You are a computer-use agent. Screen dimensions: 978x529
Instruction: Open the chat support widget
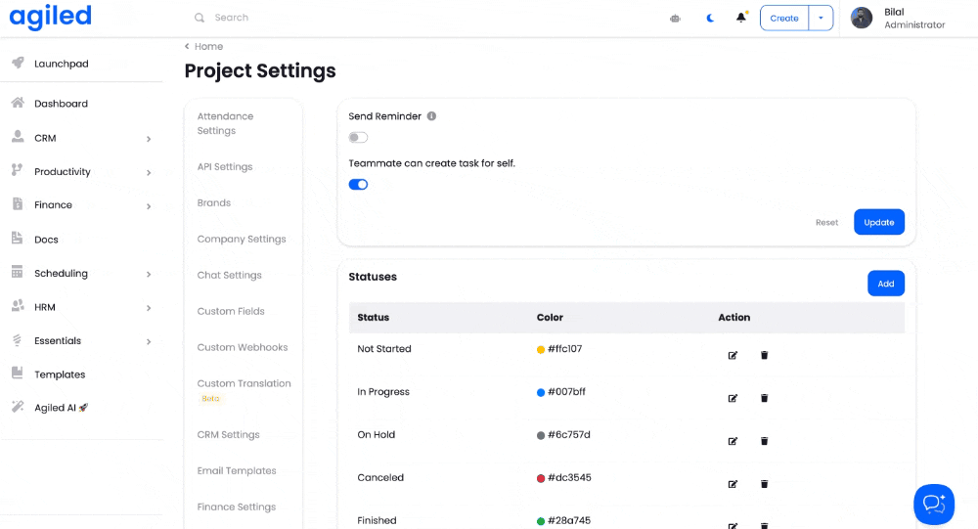(x=933, y=504)
